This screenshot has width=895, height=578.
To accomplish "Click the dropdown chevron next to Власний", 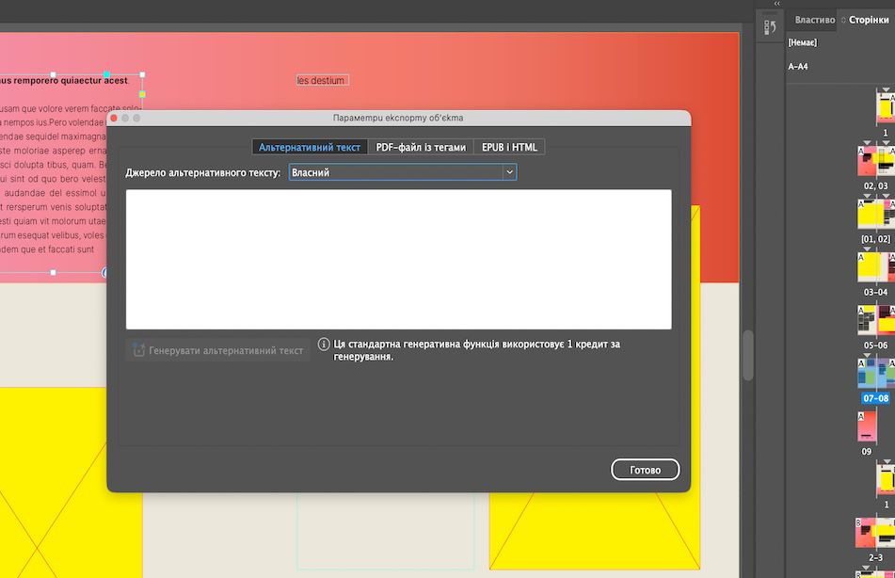I will [x=509, y=172].
